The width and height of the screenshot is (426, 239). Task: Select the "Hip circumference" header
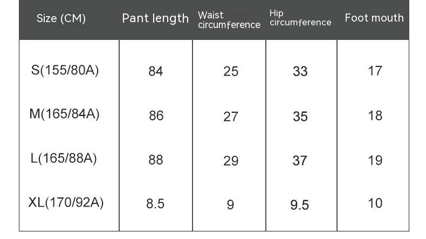pyautogui.click(x=300, y=18)
